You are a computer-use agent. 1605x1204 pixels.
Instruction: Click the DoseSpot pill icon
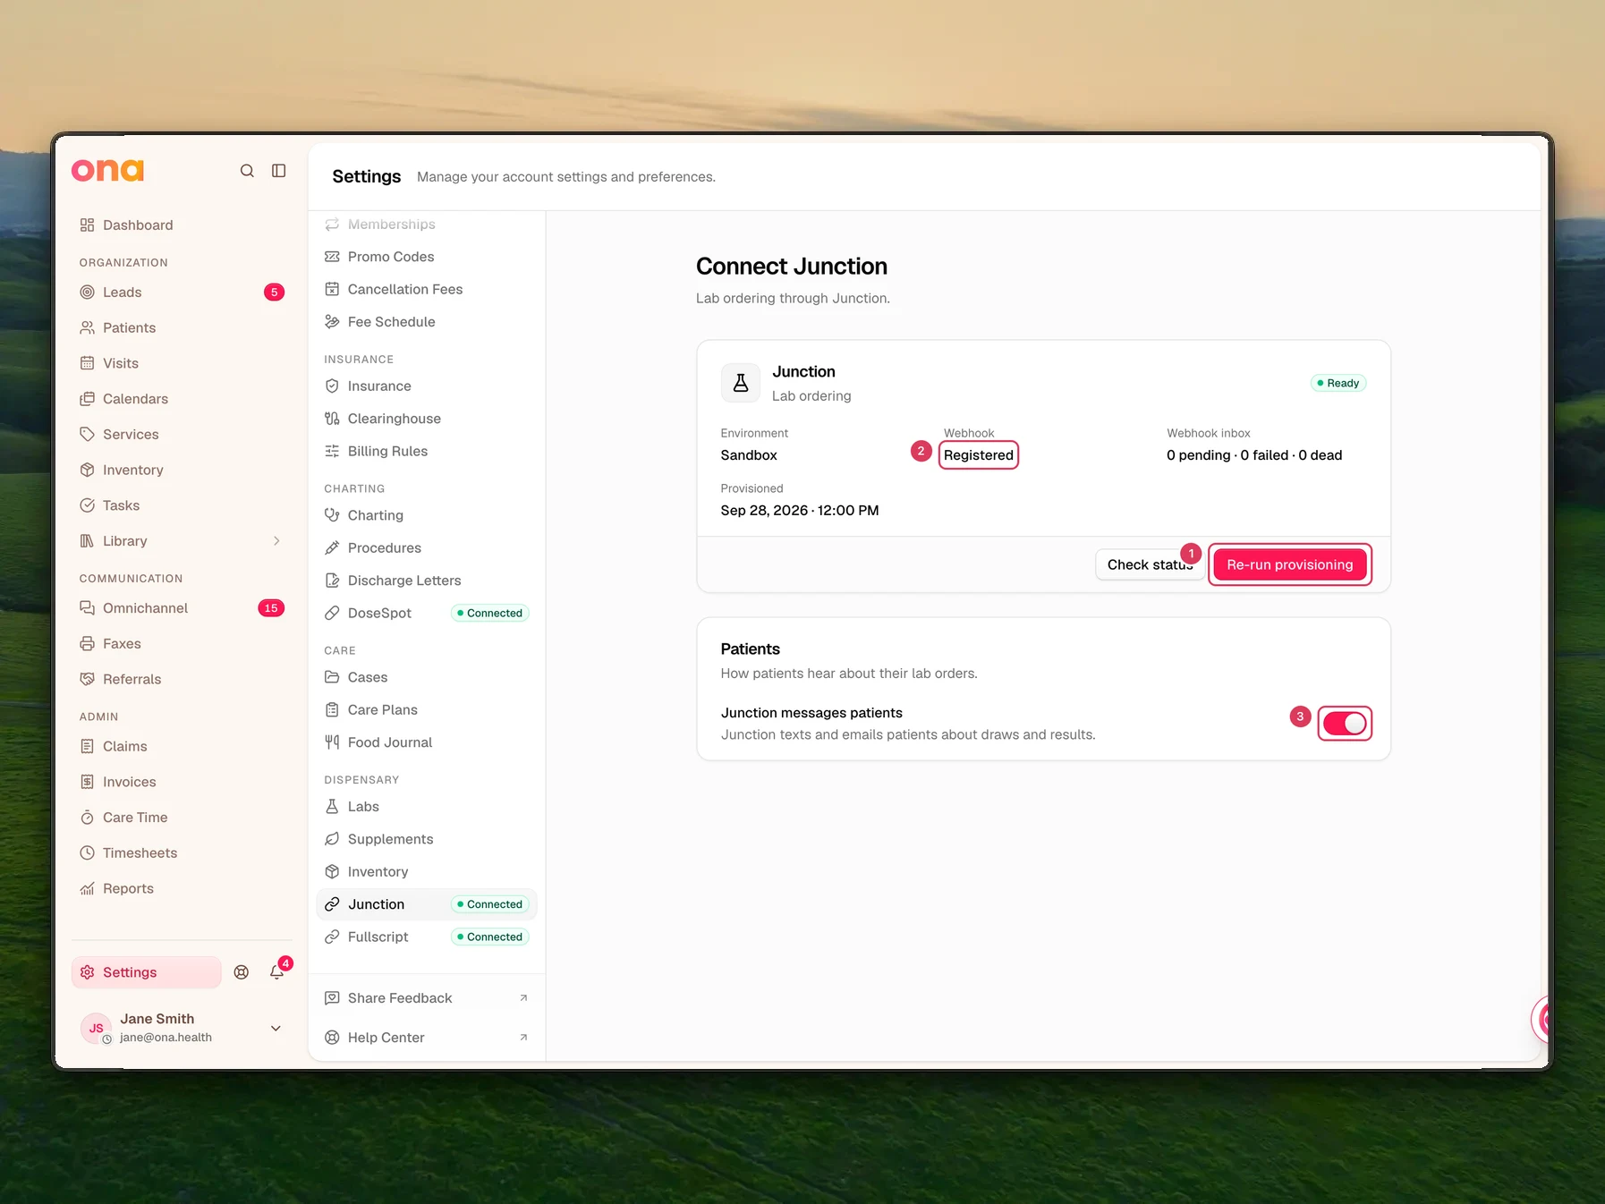tap(332, 613)
